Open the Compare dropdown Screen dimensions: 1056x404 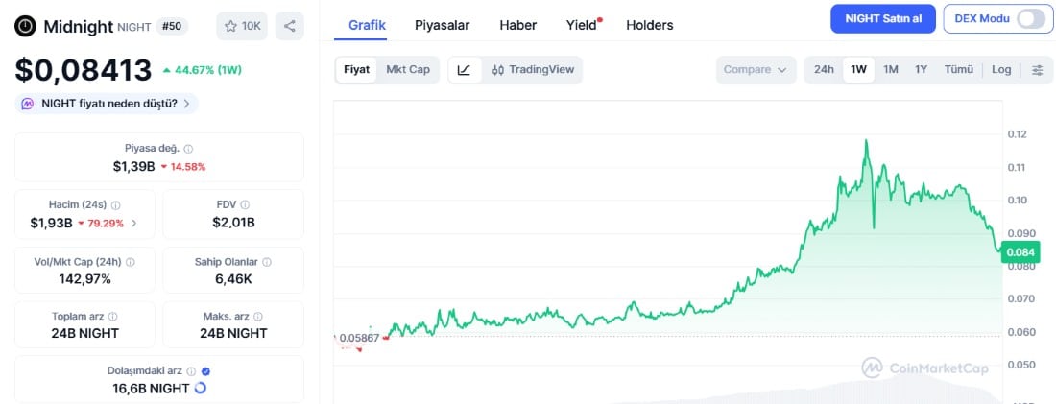[756, 69]
